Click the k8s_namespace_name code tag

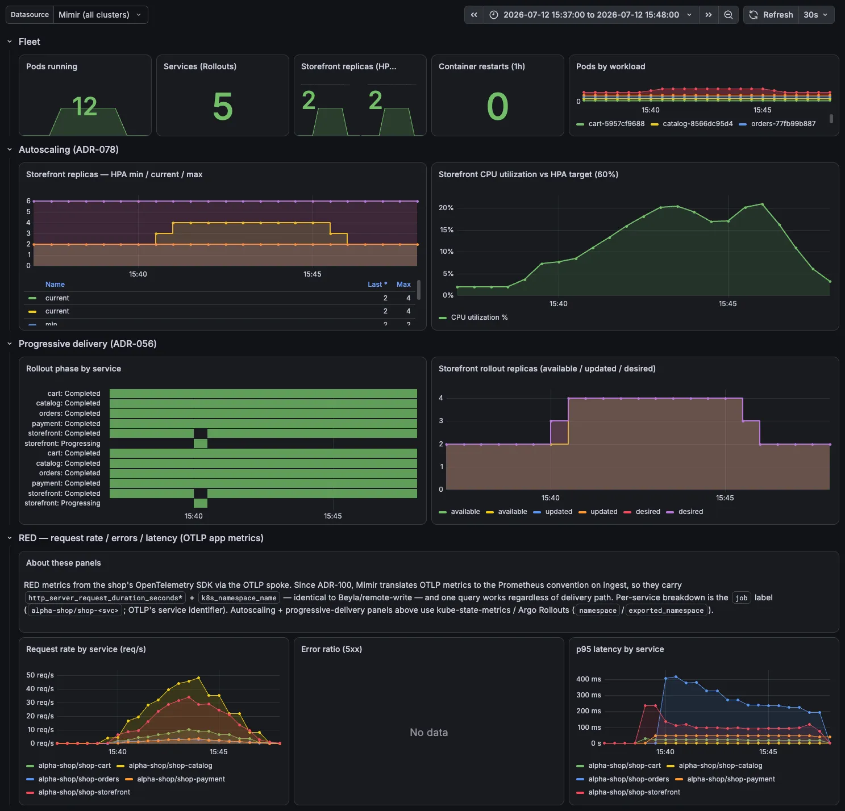(x=239, y=598)
